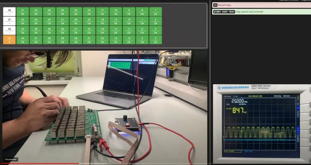Viewport: 311px width, 165px height.
Task: Click the green chip 41 Ok cell
Action: 23,12
